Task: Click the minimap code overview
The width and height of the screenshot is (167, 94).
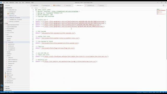Action: tap(161, 12)
